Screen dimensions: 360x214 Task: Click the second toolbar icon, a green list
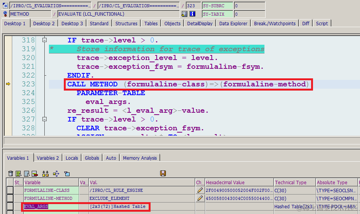tap(19, 173)
